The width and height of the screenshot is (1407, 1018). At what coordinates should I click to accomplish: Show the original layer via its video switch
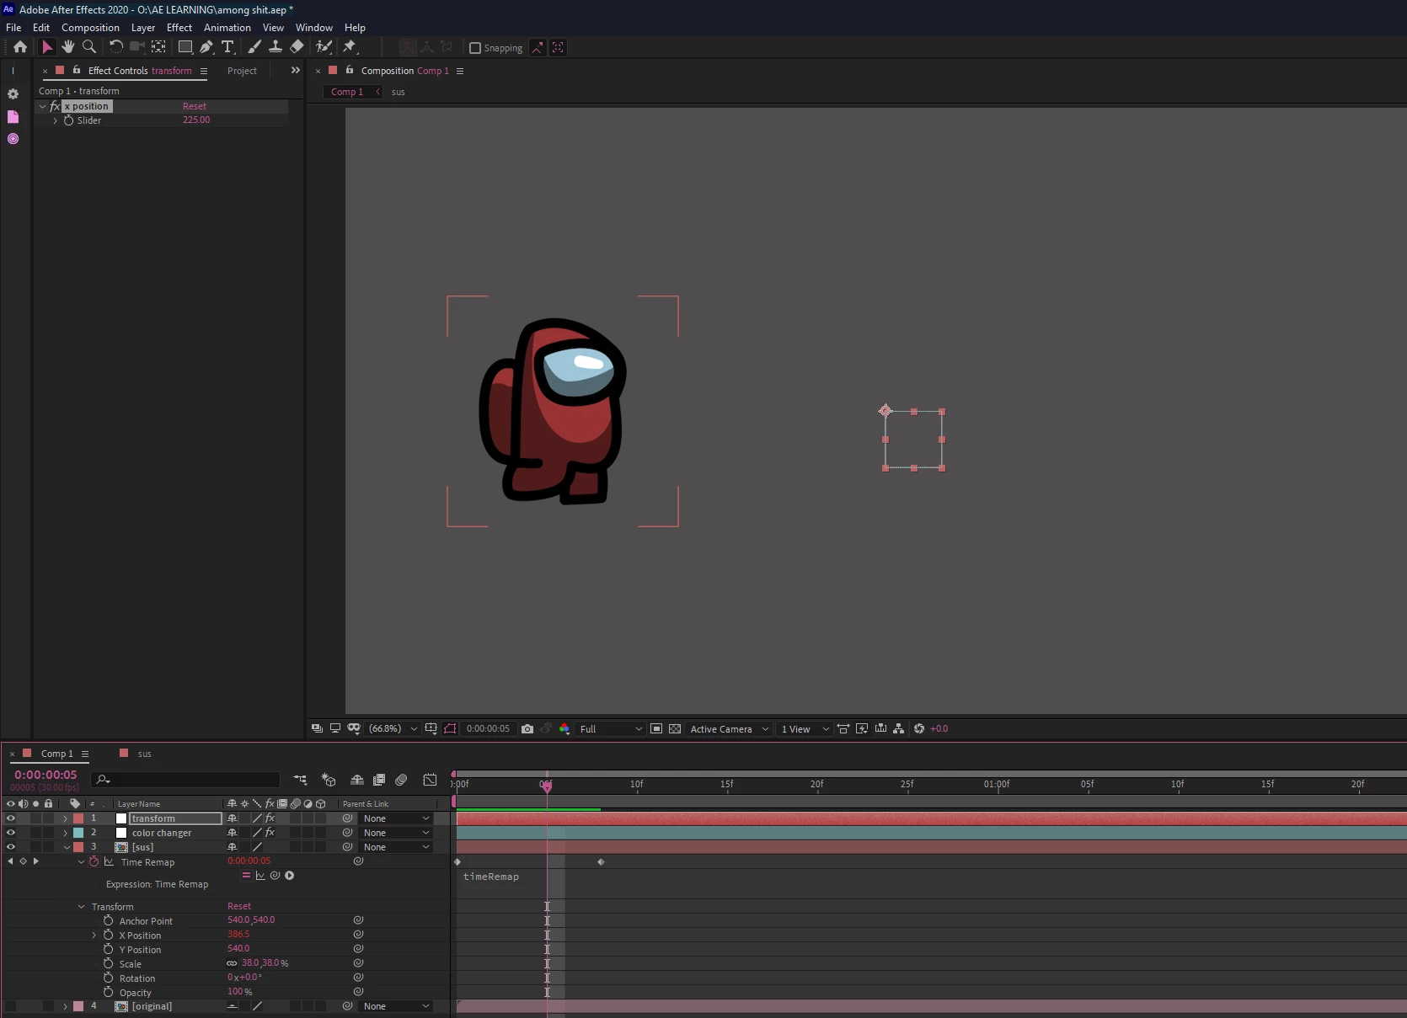pos(11,1006)
